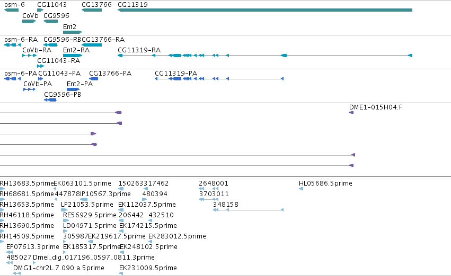The width and height of the screenshot is (451, 276).
Task: Select the Ent2 gene arrow
Action: coord(73,32)
